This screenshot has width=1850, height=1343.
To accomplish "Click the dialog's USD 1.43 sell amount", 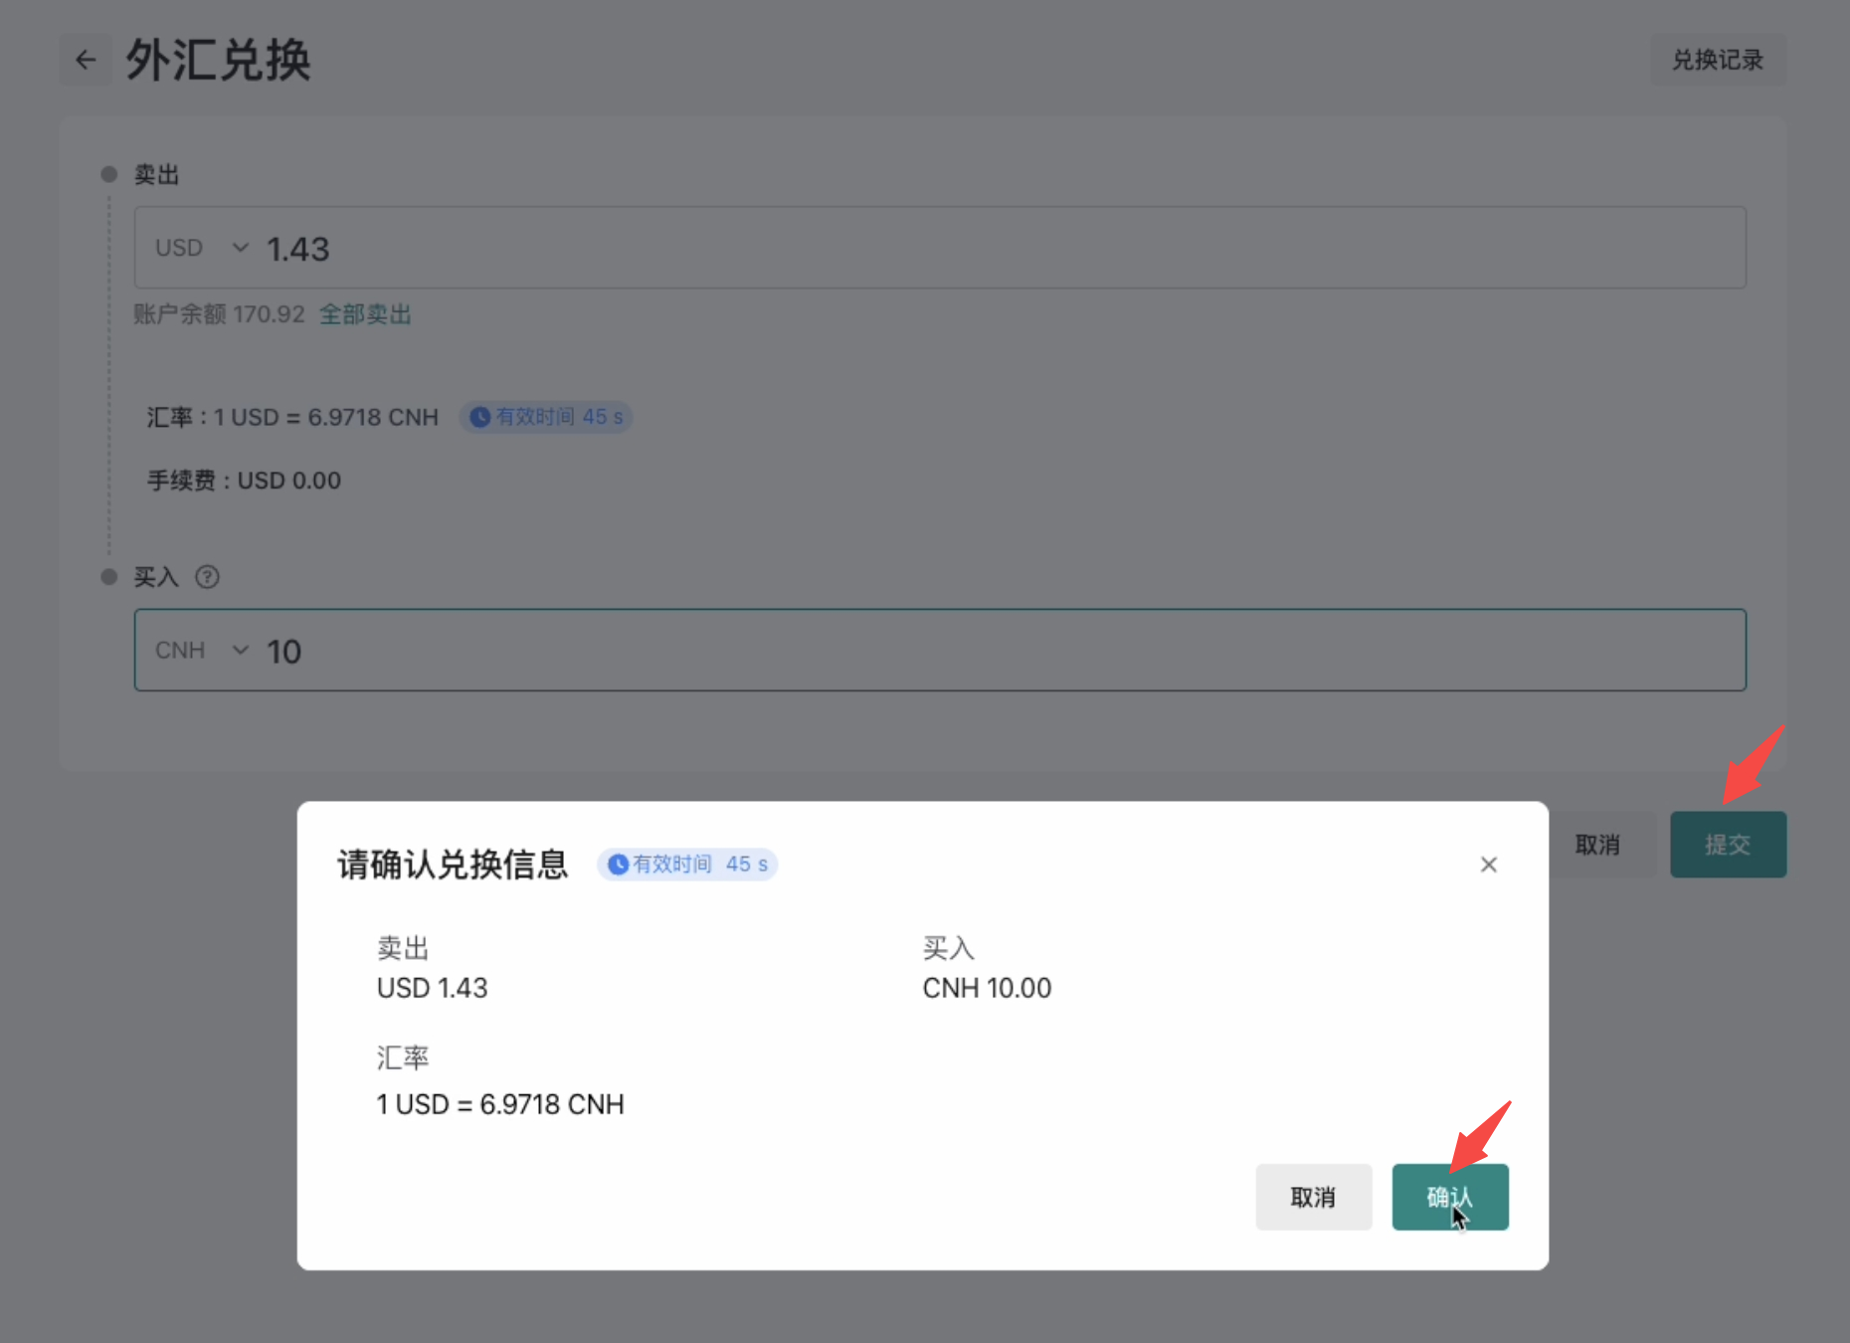I will tap(433, 988).
